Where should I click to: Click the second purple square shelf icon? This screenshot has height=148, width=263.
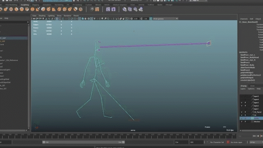(x=113, y=9)
